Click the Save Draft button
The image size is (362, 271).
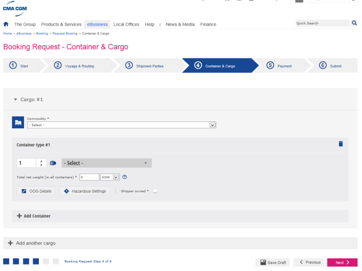coord(273,262)
